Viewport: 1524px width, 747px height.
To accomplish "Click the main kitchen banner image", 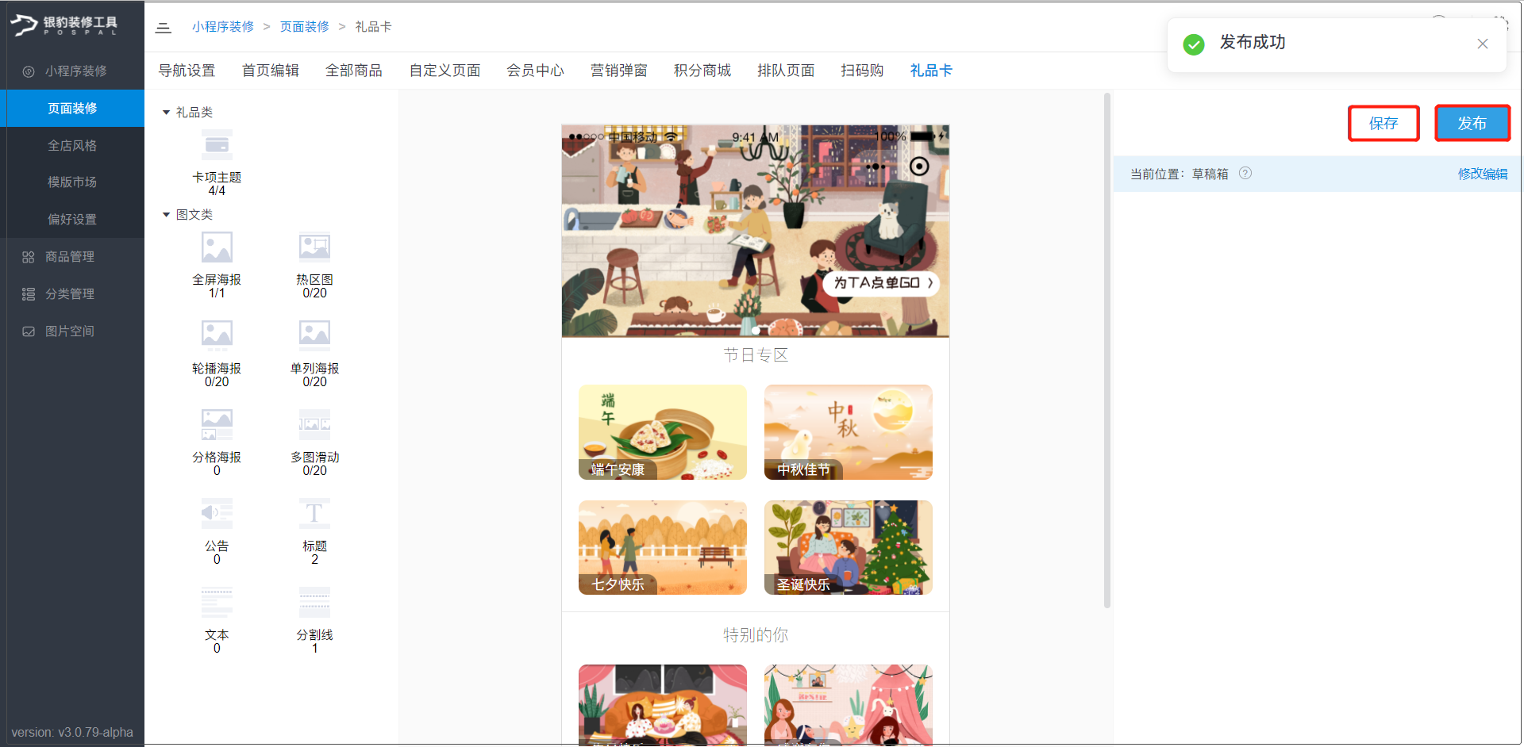I will 755,231.
